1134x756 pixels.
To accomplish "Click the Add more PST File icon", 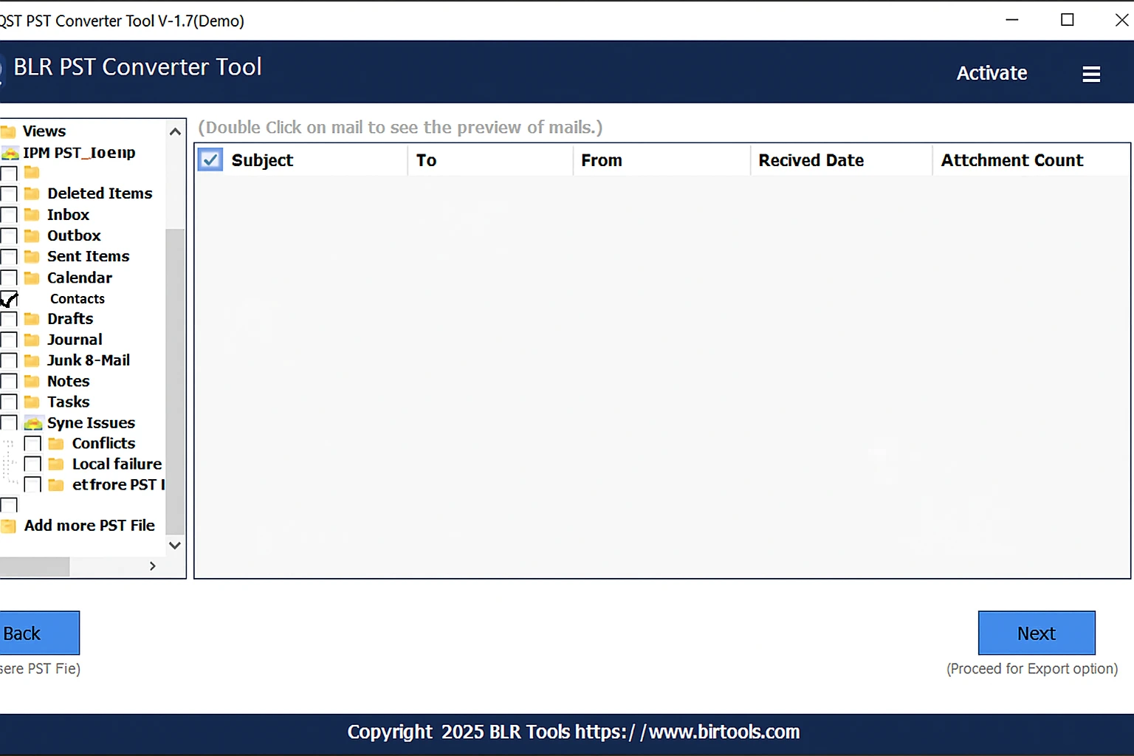I will point(8,526).
